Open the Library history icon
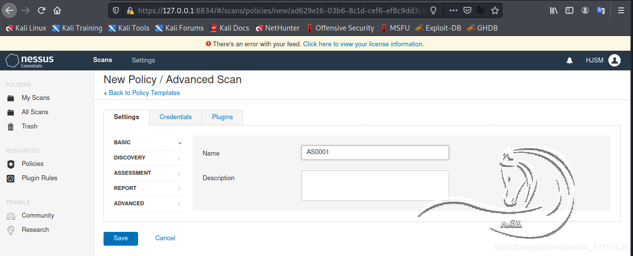Viewport: 633px width, 256px height. (x=554, y=10)
